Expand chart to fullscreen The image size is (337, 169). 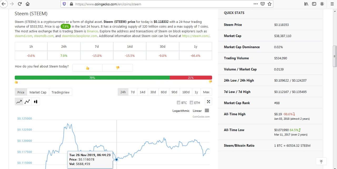[208, 102]
